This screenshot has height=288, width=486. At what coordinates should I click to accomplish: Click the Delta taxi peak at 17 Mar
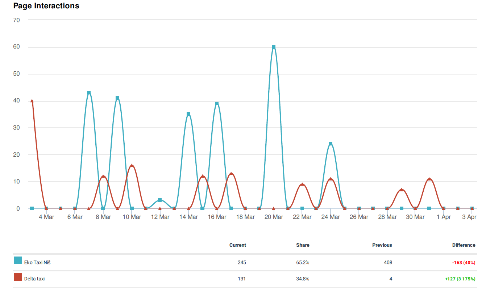tap(231, 174)
